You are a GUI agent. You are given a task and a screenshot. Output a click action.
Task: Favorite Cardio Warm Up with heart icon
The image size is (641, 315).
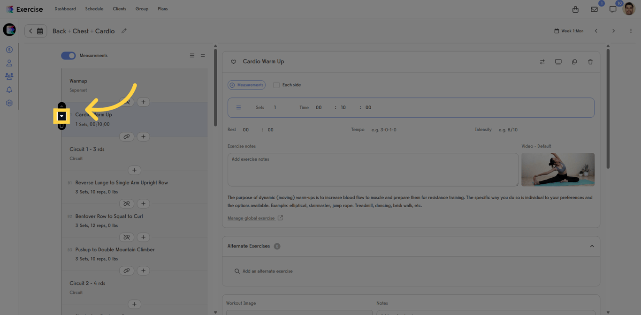point(233,62)
